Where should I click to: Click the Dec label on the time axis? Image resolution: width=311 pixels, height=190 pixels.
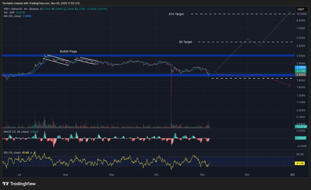click(x=247, y=175)
